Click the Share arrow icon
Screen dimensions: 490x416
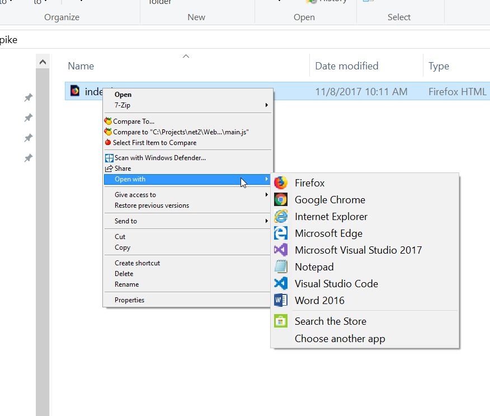[x=109, y=169]
